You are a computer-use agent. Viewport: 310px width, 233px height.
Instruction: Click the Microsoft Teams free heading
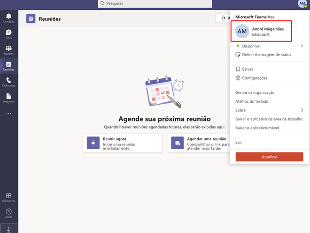tap(255, 17)
